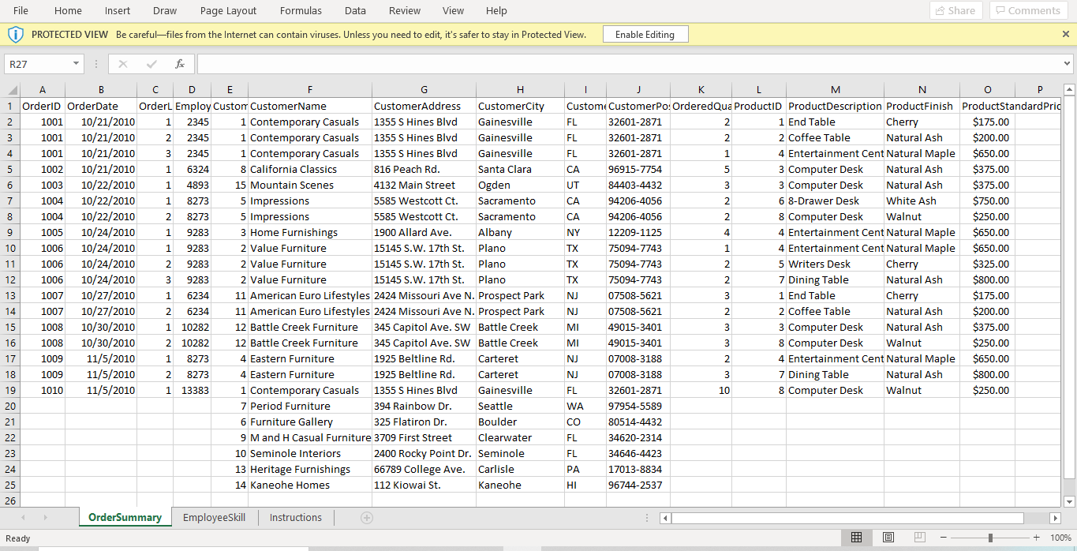This screenshot has height=551, width=1077.
Task: Zoom out using the minus icon
Action: (944, 538)
